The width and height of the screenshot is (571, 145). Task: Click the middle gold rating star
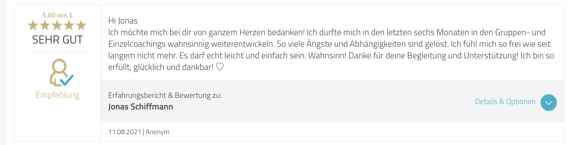click(57, 25)
